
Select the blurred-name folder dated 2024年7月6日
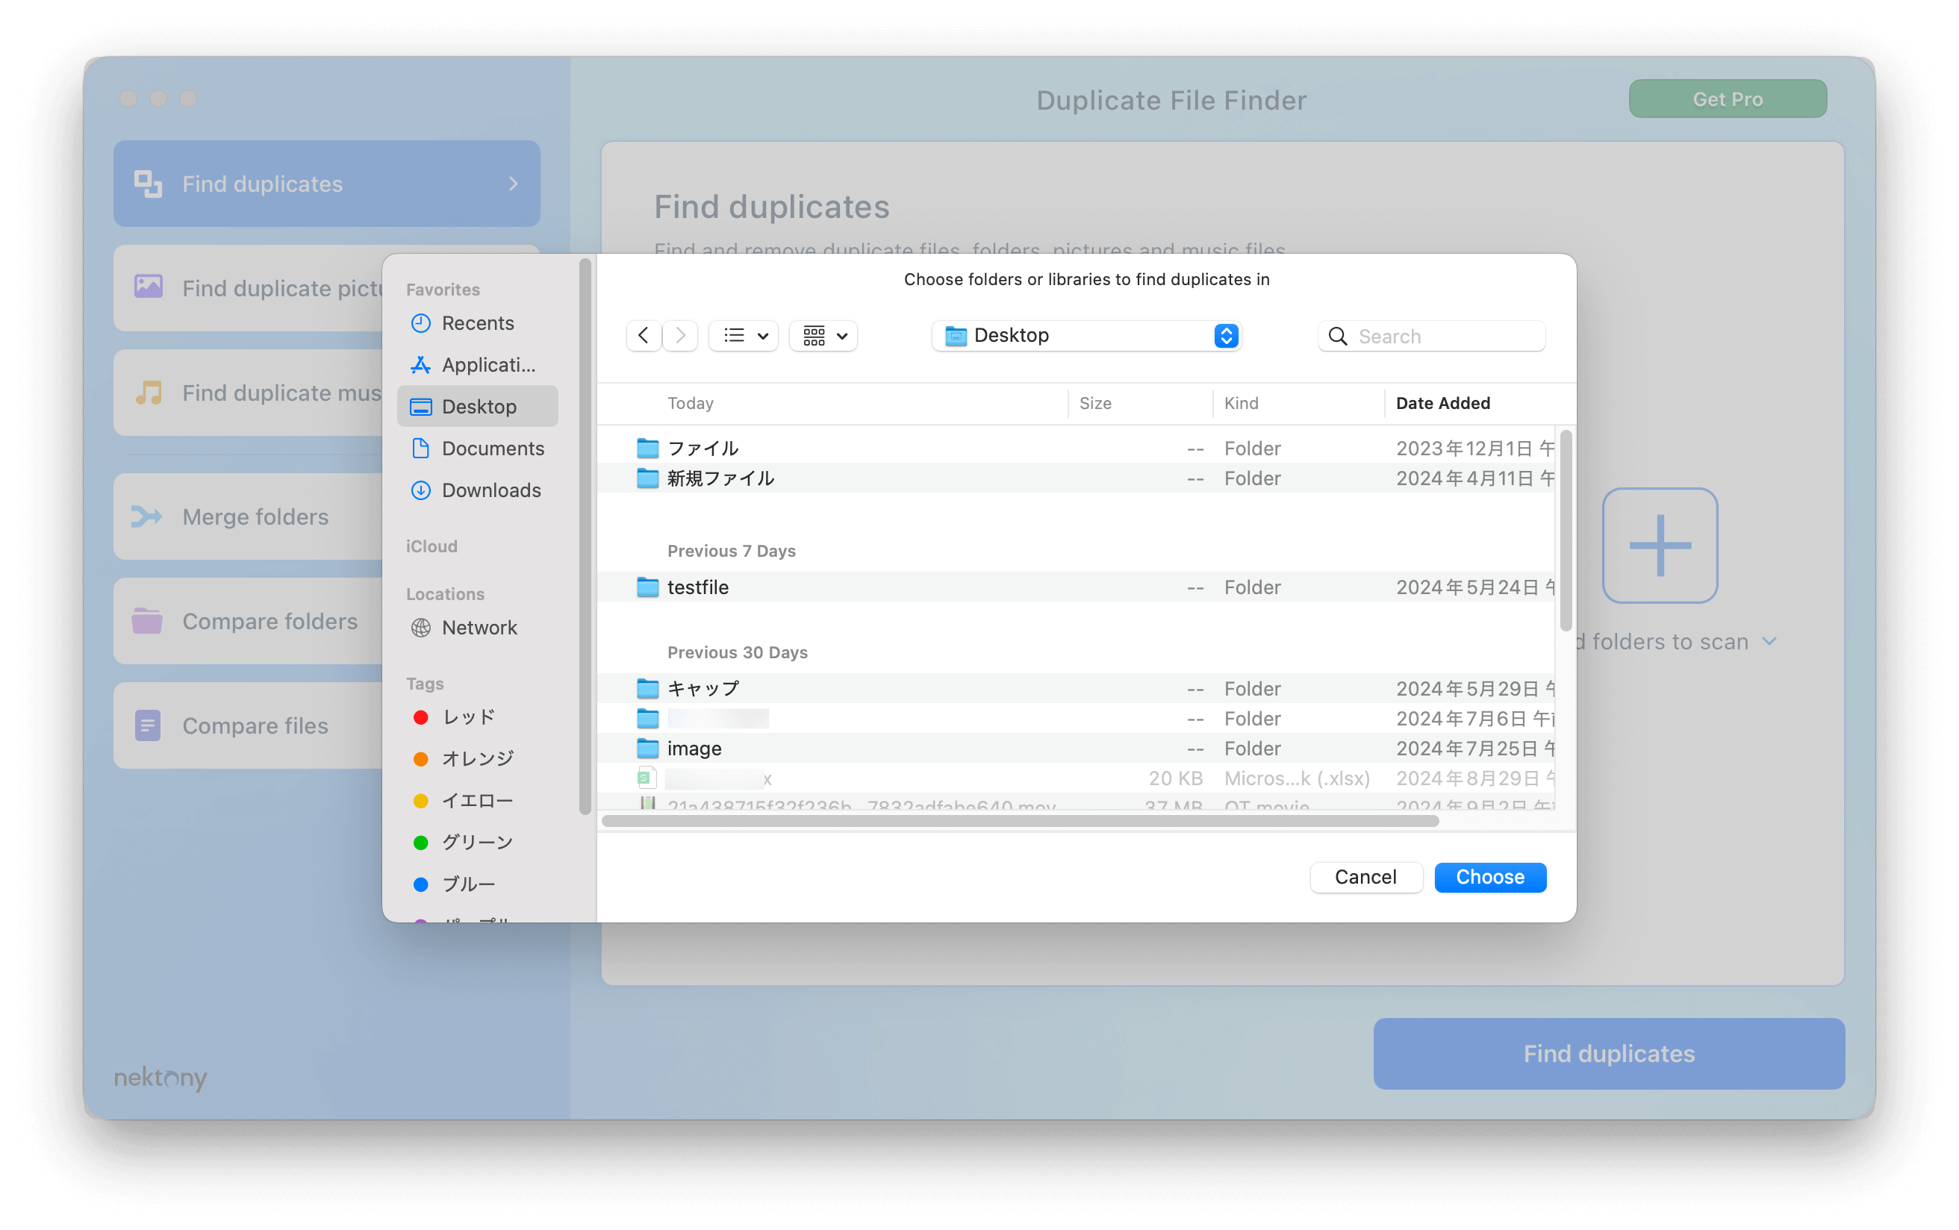[1077, 718]
